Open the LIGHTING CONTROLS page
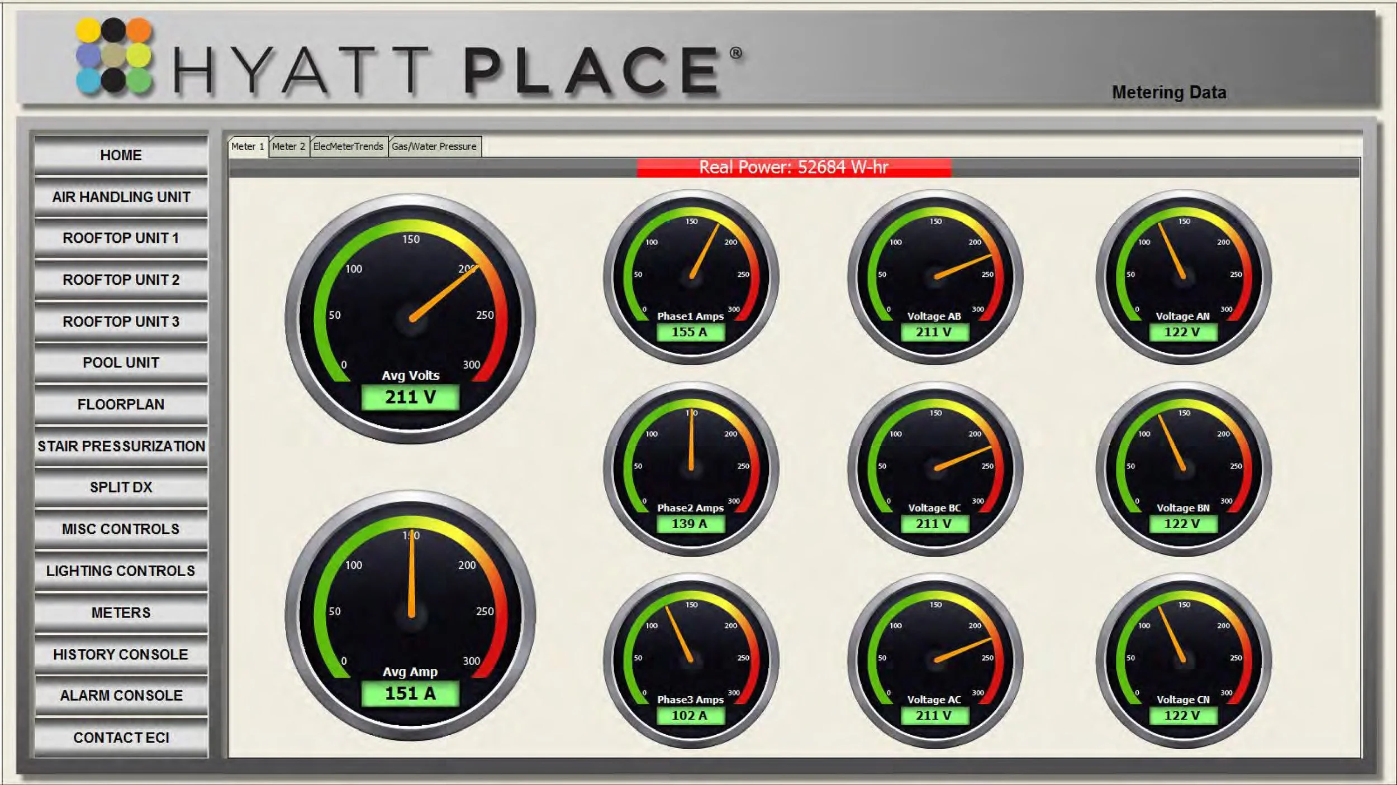This screenshot has width=1397, height=785. (122, 571)
